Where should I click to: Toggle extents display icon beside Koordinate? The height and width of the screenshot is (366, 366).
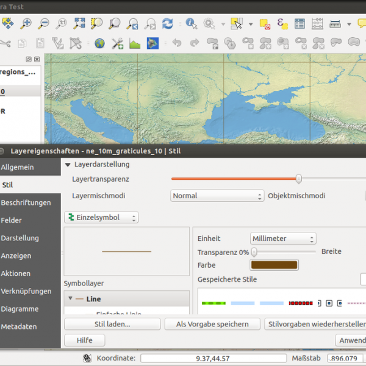tap(87, 358)
